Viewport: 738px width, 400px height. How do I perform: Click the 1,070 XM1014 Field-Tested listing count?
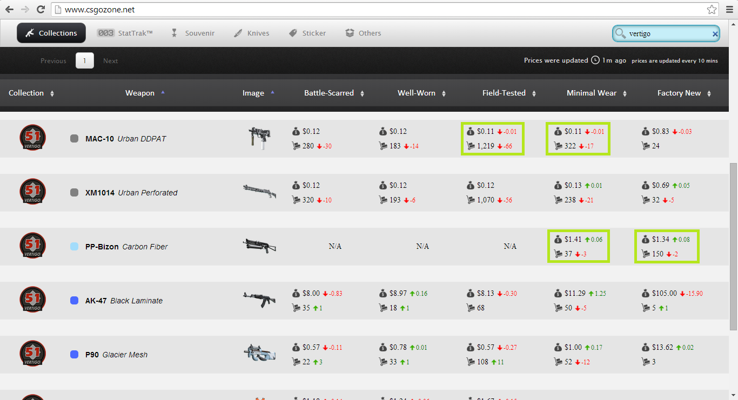coord(486,200)
